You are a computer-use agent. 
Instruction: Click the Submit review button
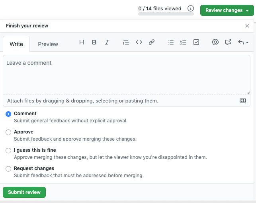point(24,192)
